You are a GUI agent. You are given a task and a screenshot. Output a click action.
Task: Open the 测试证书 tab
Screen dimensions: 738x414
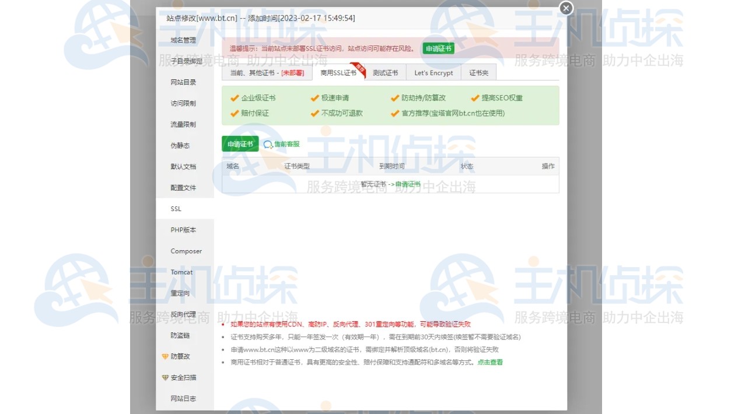(x=385, y=72)
